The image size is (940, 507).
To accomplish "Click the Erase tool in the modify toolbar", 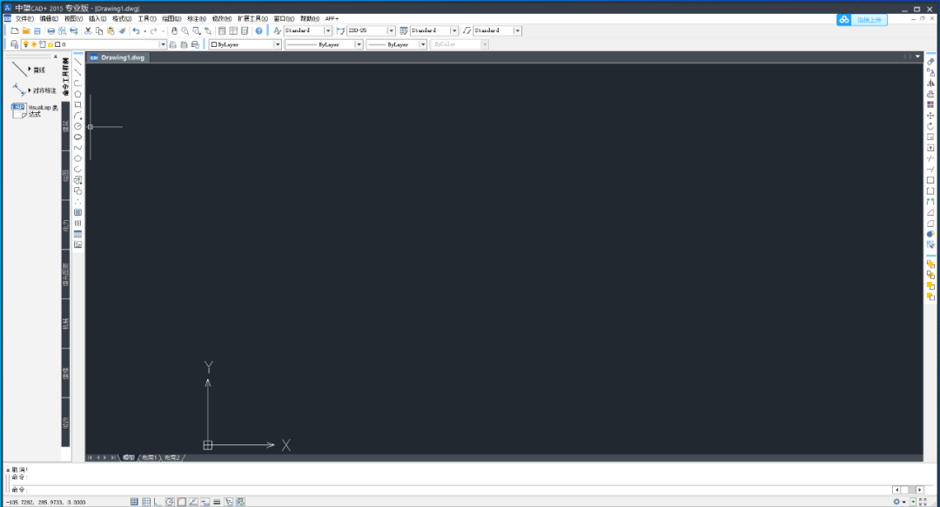I will (x=930, y=62).
